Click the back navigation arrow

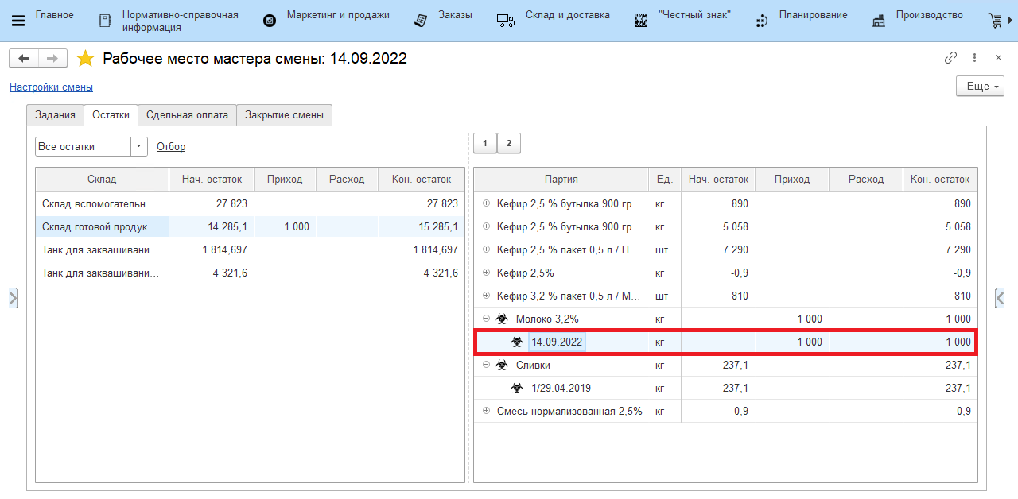coord(24,59)
